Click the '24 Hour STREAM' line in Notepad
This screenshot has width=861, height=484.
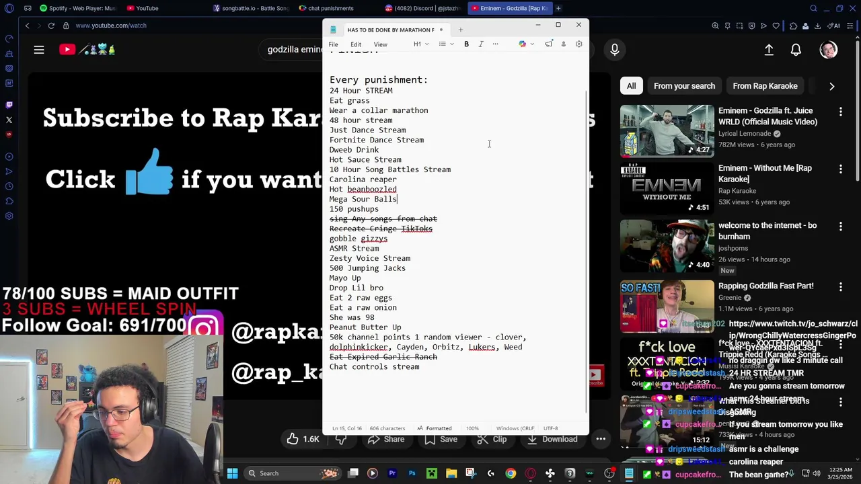click(361, 91)
